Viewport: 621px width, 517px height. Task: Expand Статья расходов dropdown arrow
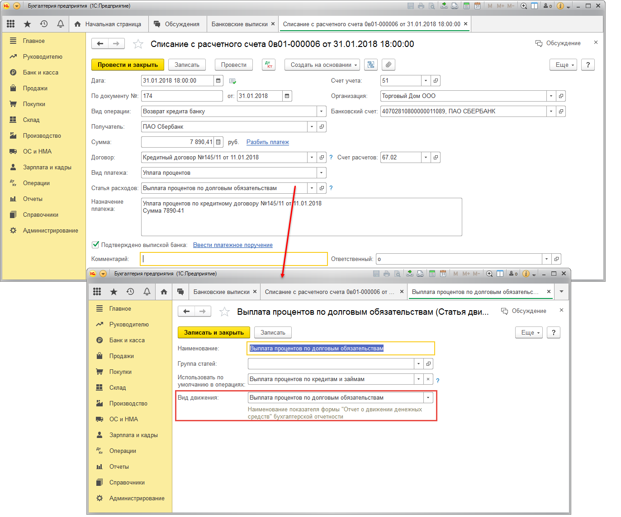click(x=312, y=188)
